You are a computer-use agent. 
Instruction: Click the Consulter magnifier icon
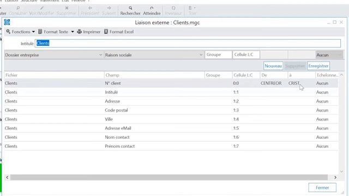(x=18, y=8)
